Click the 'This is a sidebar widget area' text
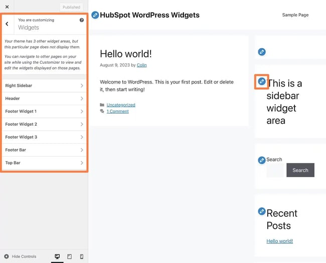This screenshot has width=326, height=263. coord(284,102)
